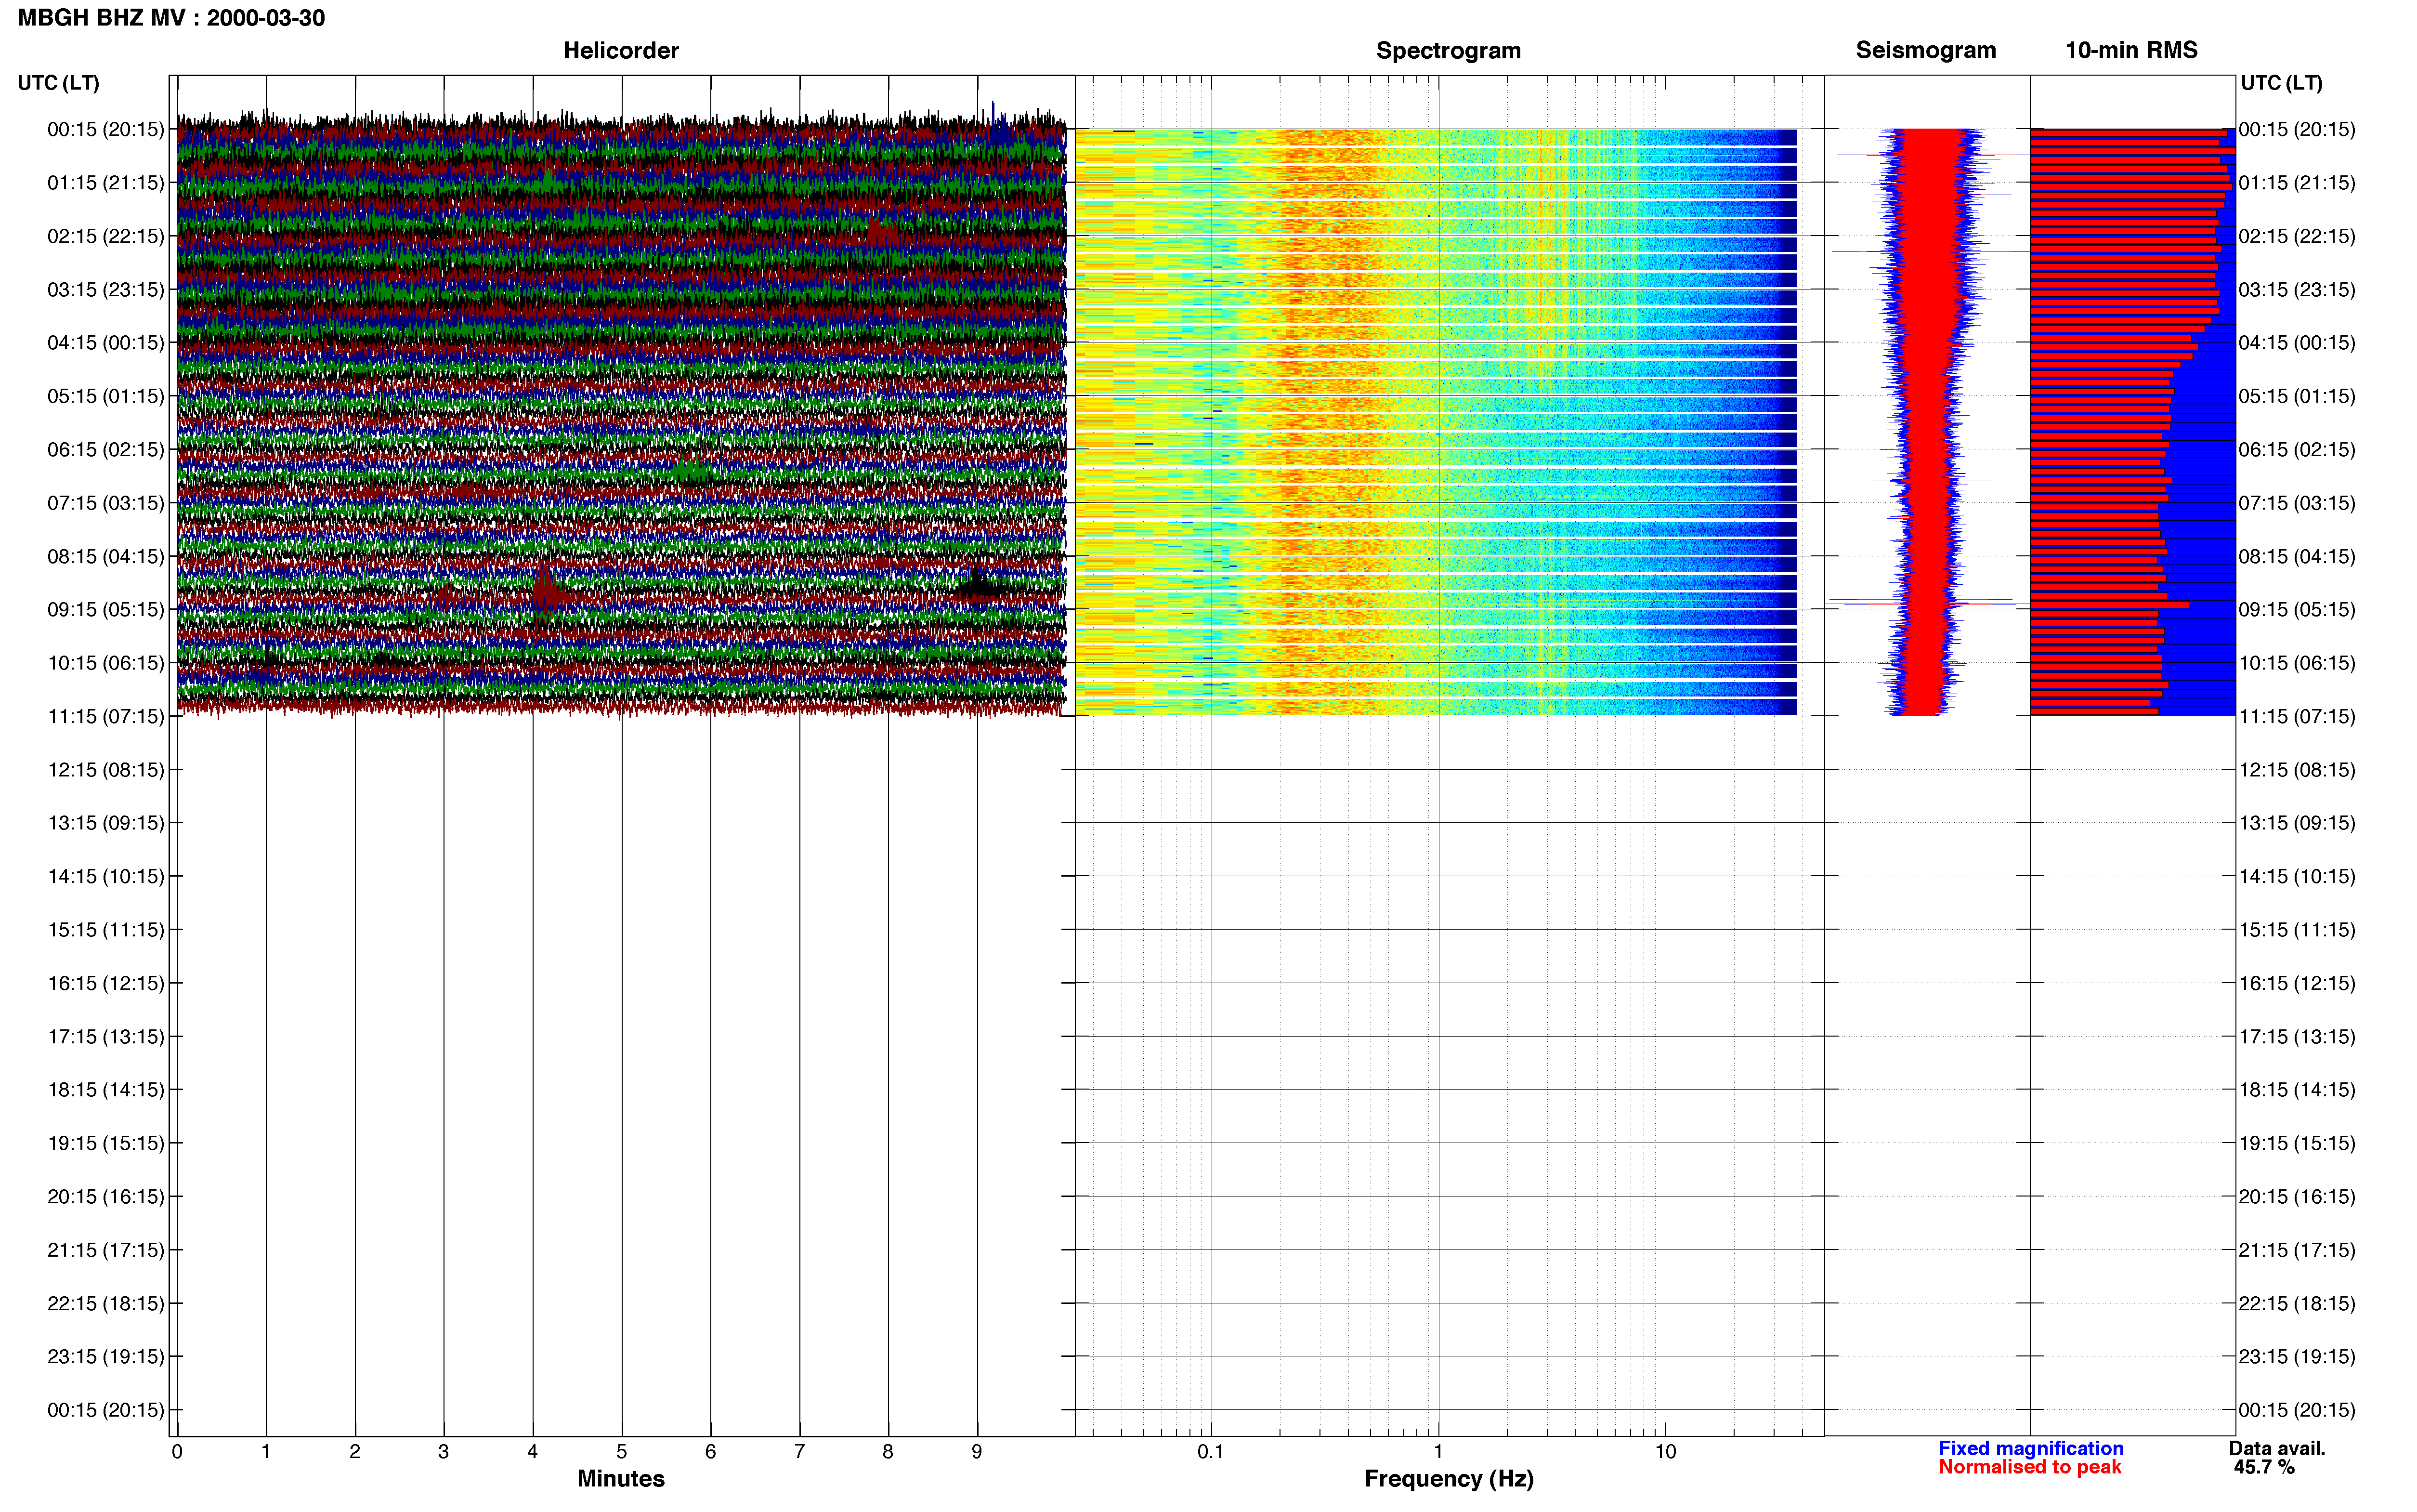Image resolution: width=2417 pixels, height=1512 pixels.
Task: Click left axis label '12:15 (08:15)'
Action: pos(106,770)
